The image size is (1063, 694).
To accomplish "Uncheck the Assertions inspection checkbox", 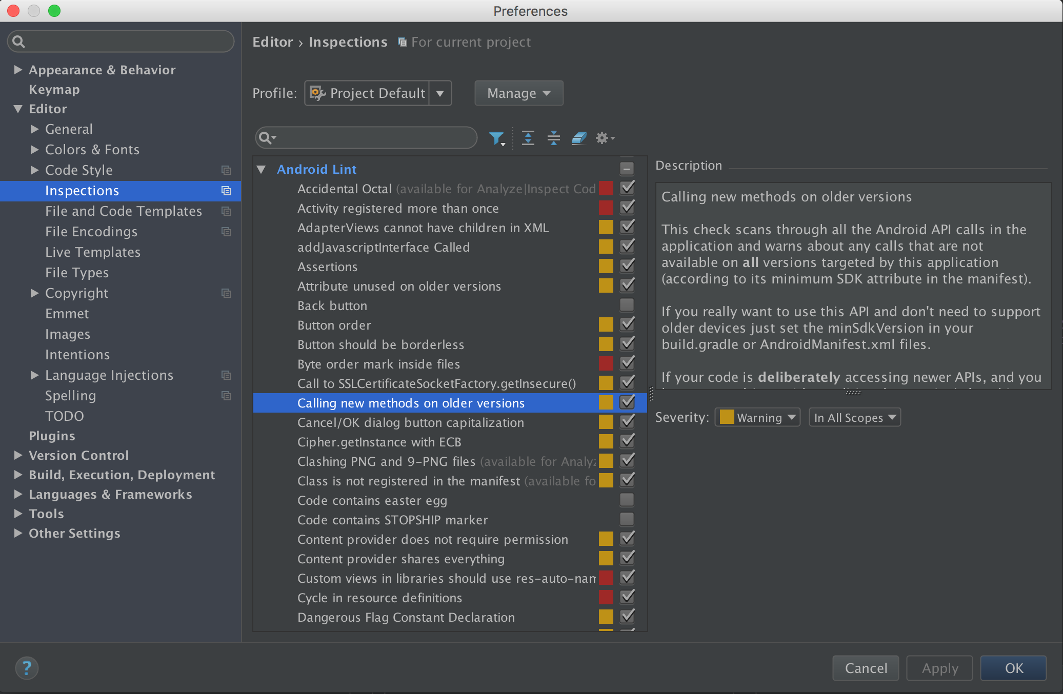I will [x=627, y=267].
